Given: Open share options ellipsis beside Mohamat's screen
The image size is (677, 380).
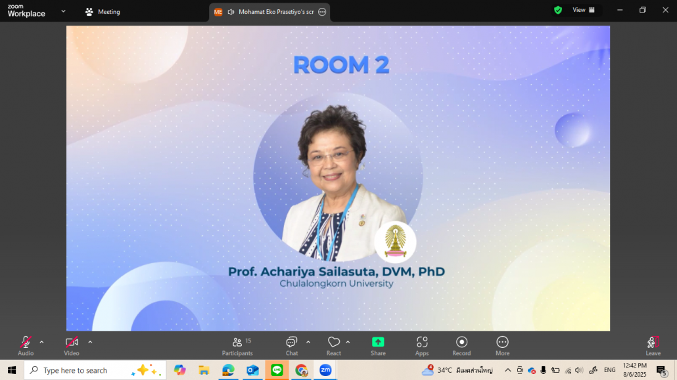Looking at the screenshot, I should click(x=322, y=12).
